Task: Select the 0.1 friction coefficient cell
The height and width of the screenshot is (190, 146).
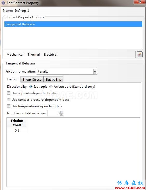Action: [17, 130]
